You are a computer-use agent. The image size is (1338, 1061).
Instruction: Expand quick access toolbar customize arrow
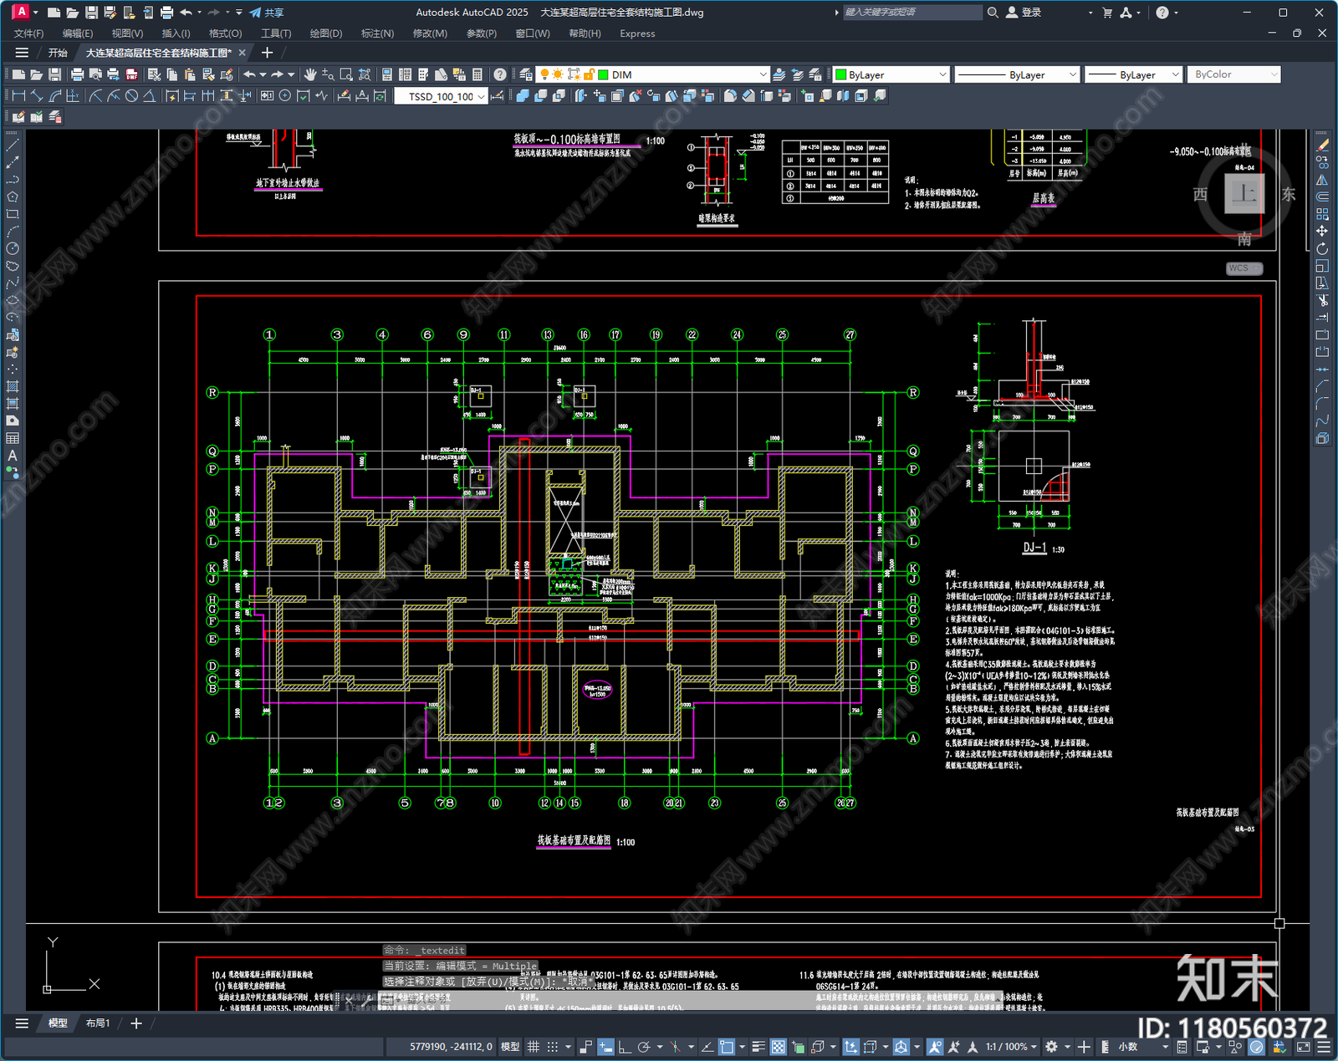(x=238, y=13)
